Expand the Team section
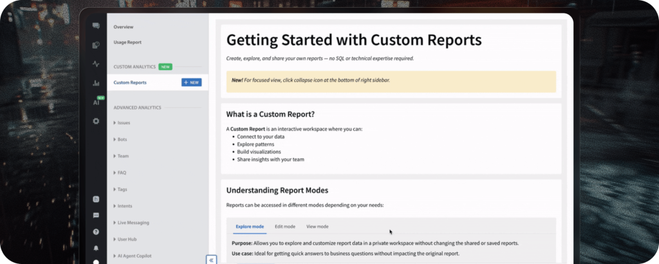Image resolution: width=659 pixels, height=264 pixels. pos(121,156)
